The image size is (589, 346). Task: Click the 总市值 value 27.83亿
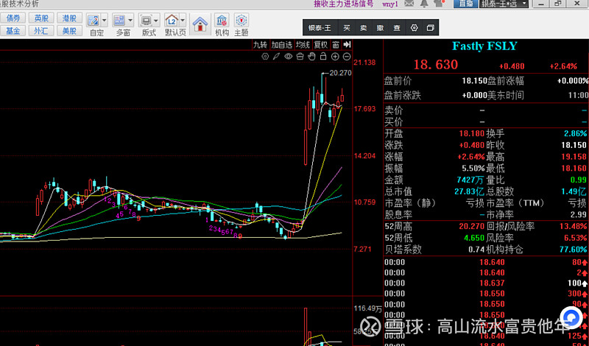point(469,191)
